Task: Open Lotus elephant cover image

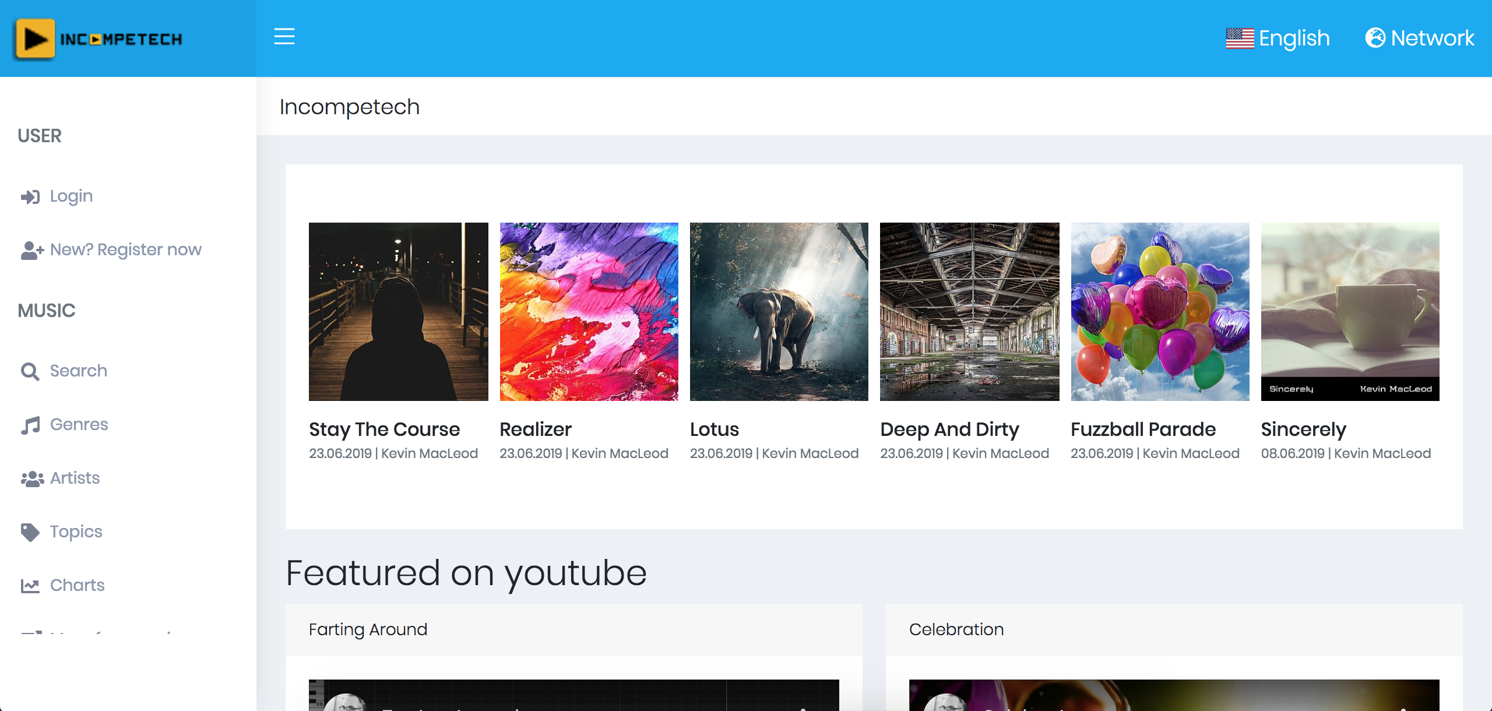Action: click(x=779, y=312)
